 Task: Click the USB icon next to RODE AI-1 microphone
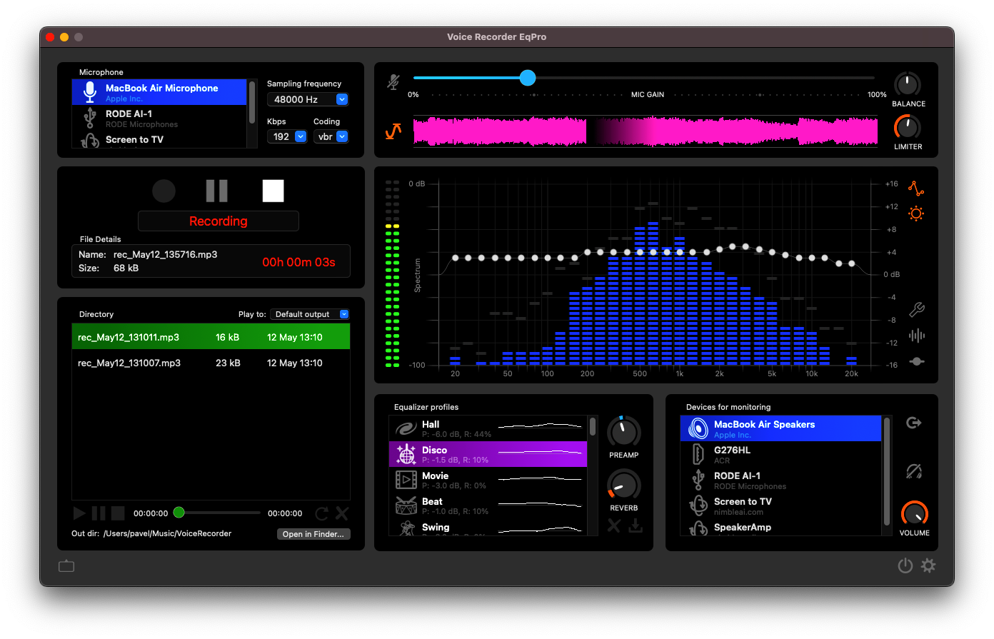coord(90,118)
